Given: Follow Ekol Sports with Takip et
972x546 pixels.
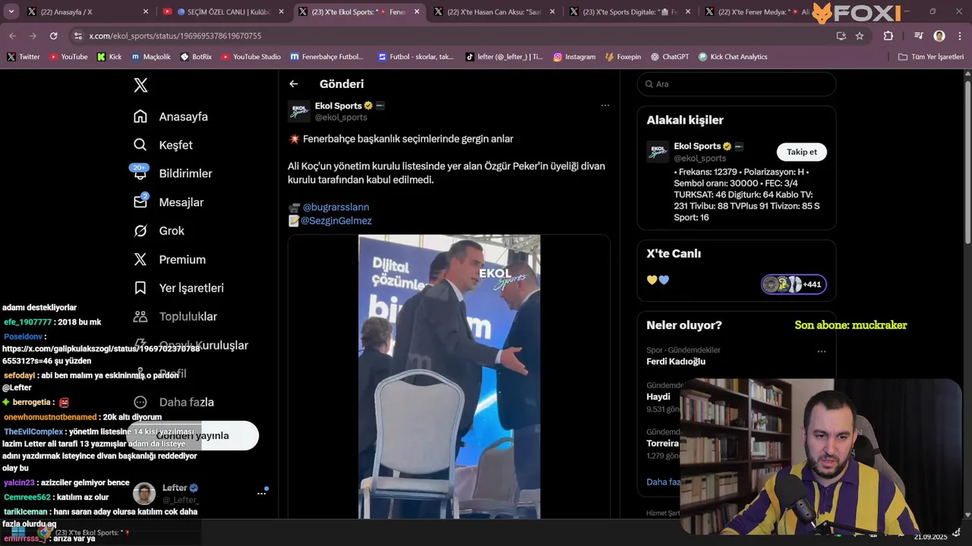Looking at the screenshot, I should pos(802,152).
